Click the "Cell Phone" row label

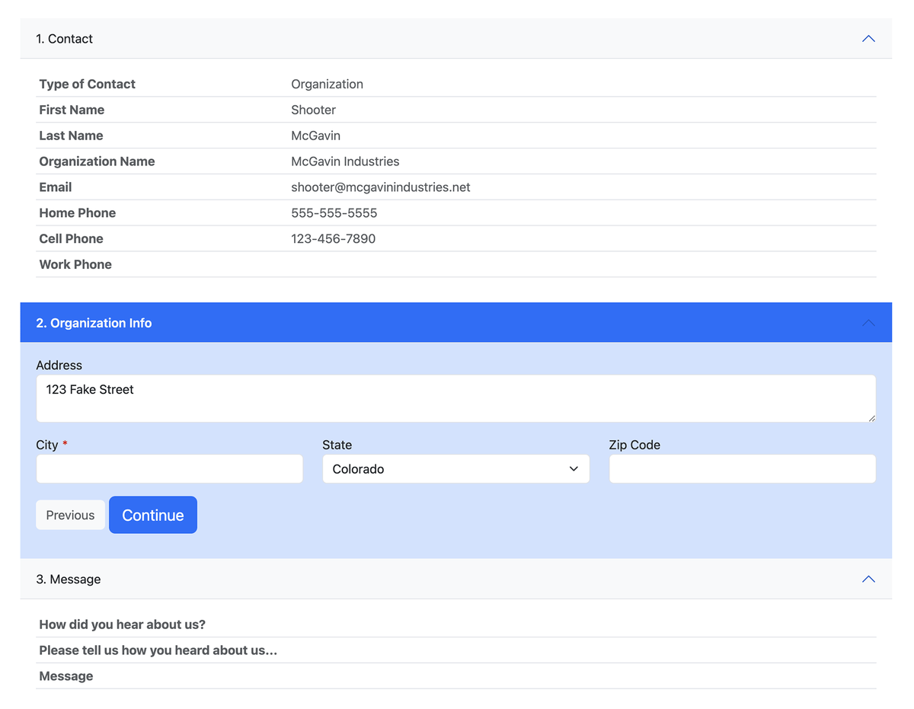click(71, 239)
